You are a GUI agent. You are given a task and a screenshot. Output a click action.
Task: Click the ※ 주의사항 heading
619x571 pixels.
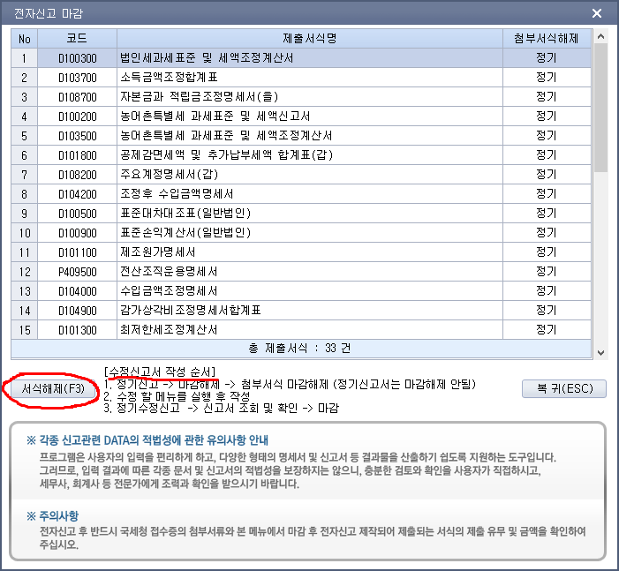52,515
